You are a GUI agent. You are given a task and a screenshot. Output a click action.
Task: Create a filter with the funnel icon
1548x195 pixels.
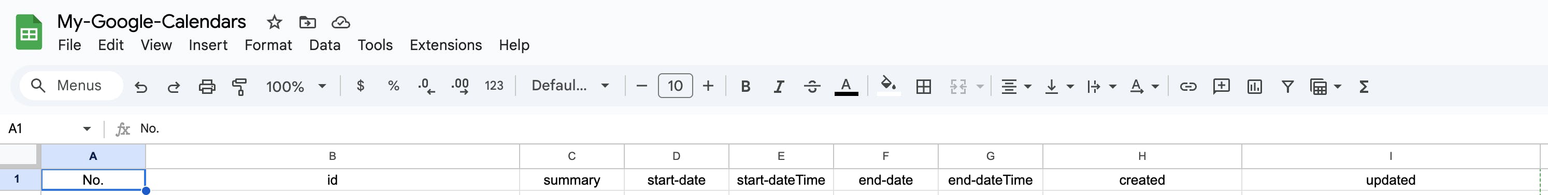[1287, 87]
